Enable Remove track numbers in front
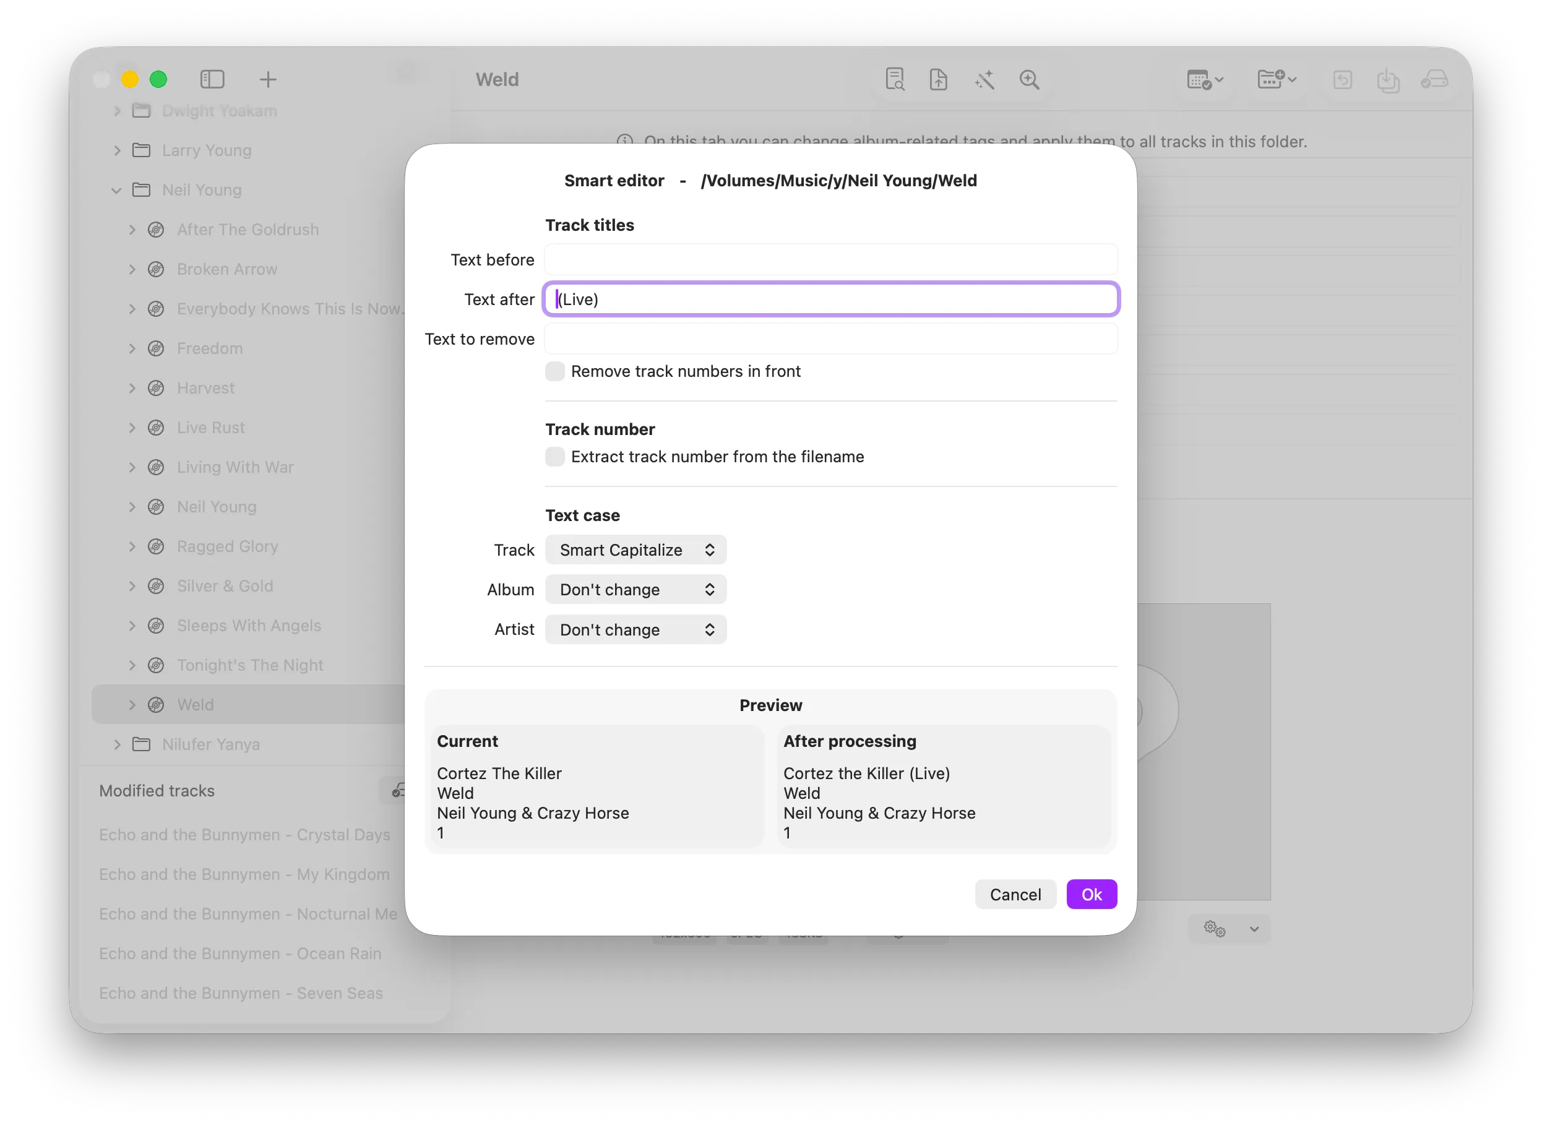1542x1125 pixels. pyautogui.click(x=555, y=371)
